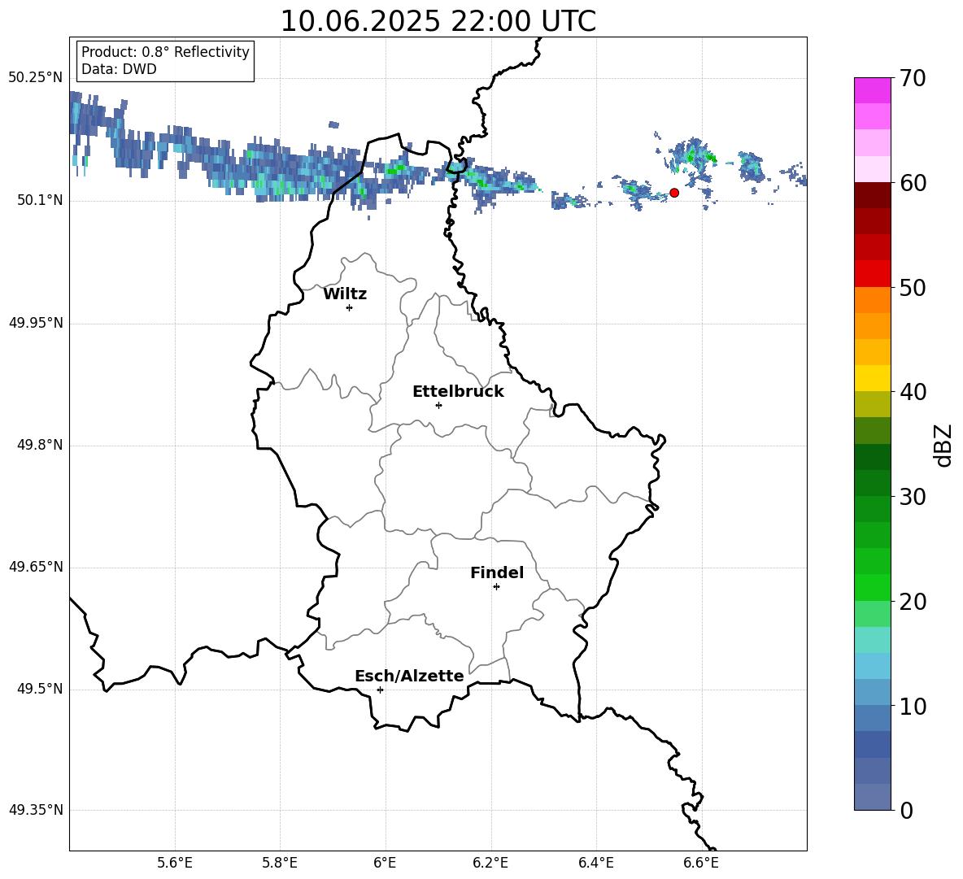Click the Ettelbruck city label
The width and height of the screenshot is (963, 879).
458,392
